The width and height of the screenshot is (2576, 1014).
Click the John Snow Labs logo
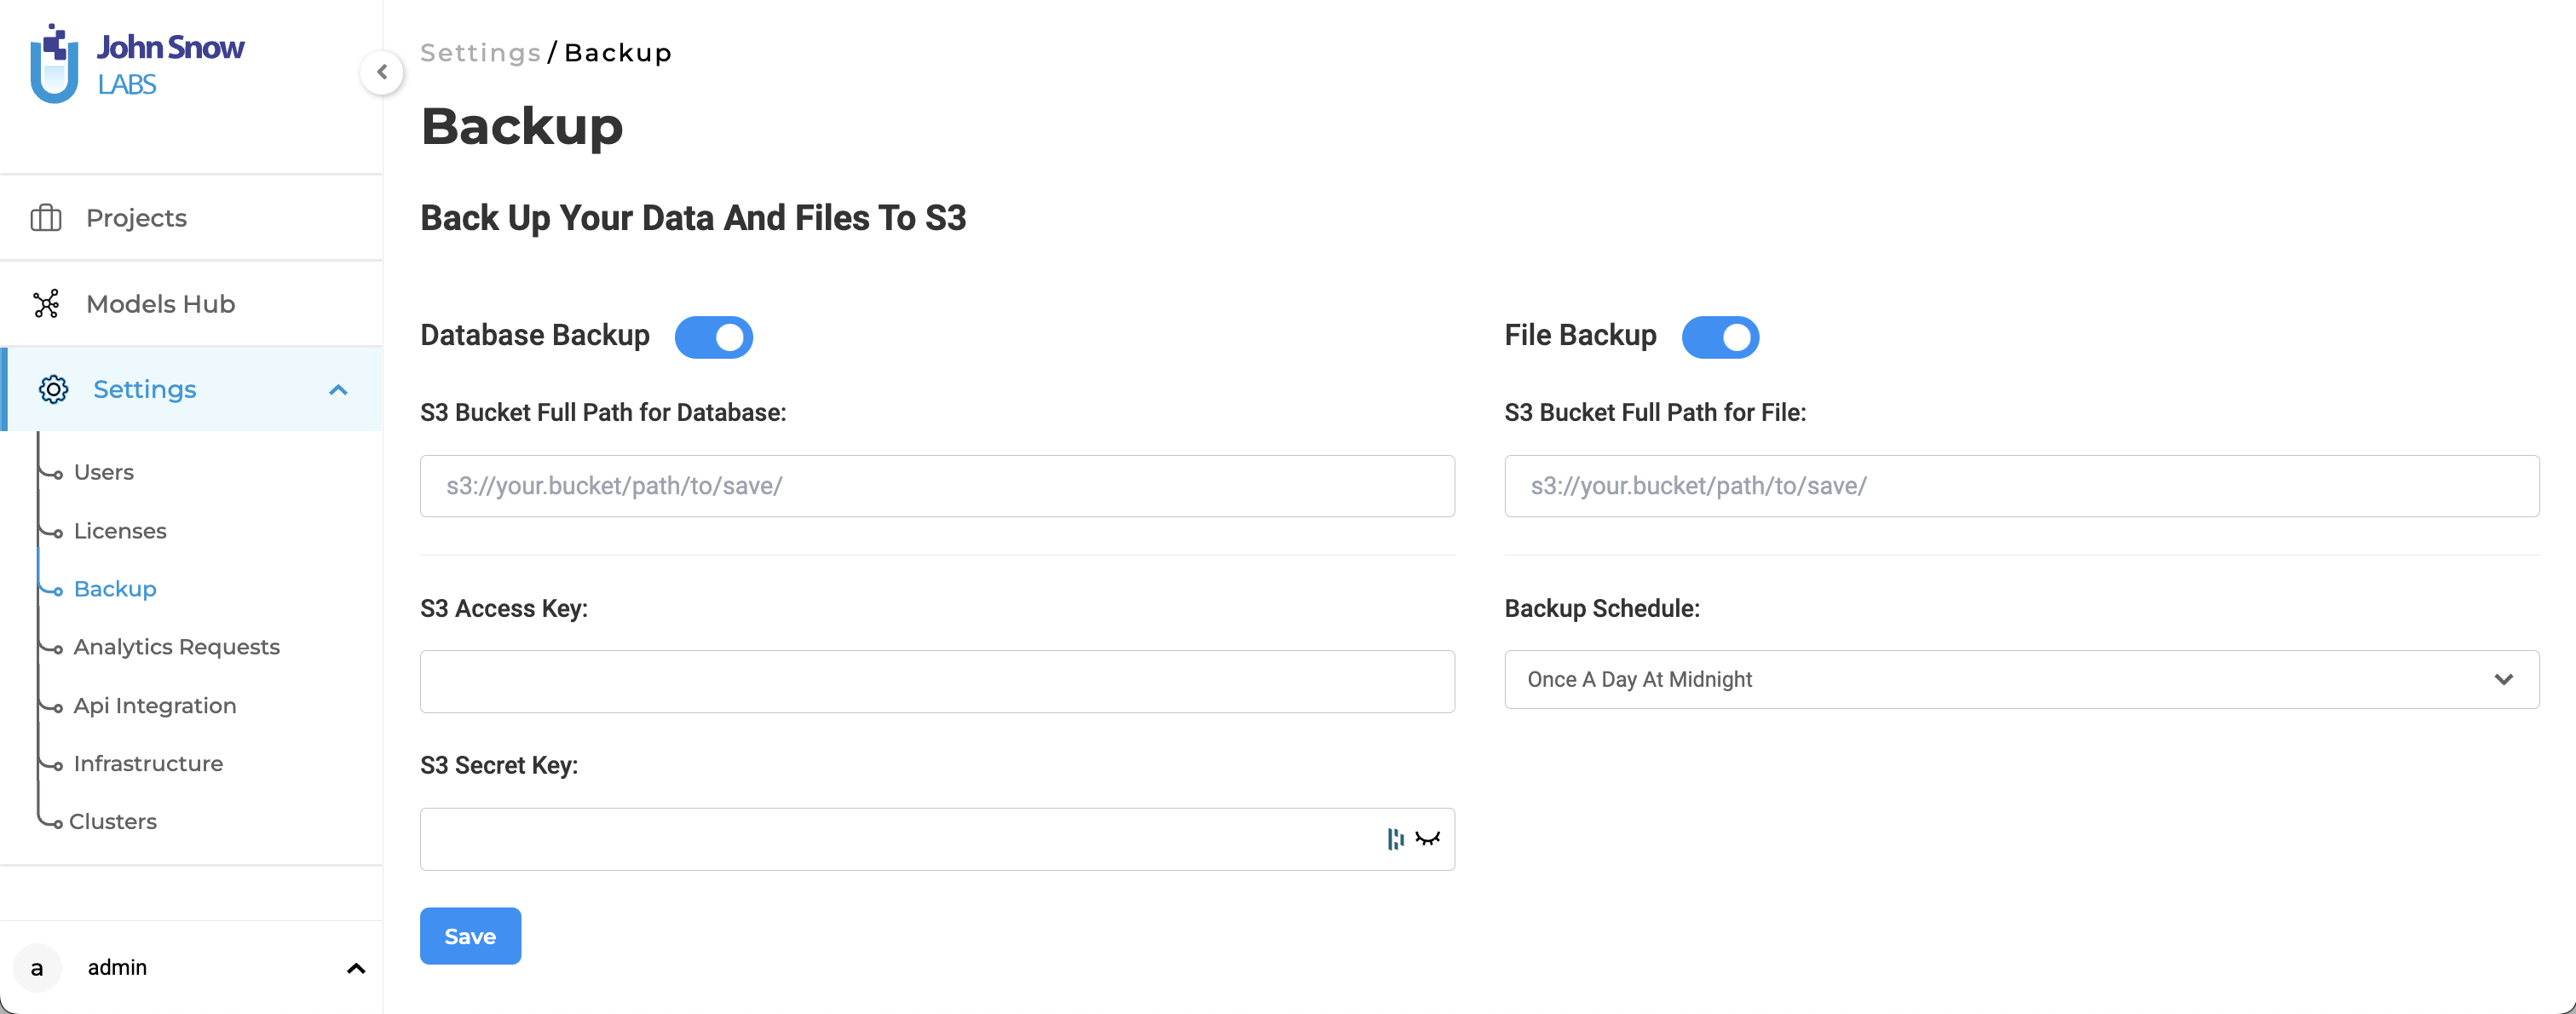point(137,64)
